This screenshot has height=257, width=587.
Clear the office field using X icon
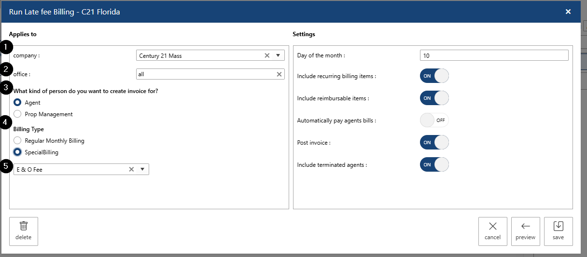tap(279, 74)
